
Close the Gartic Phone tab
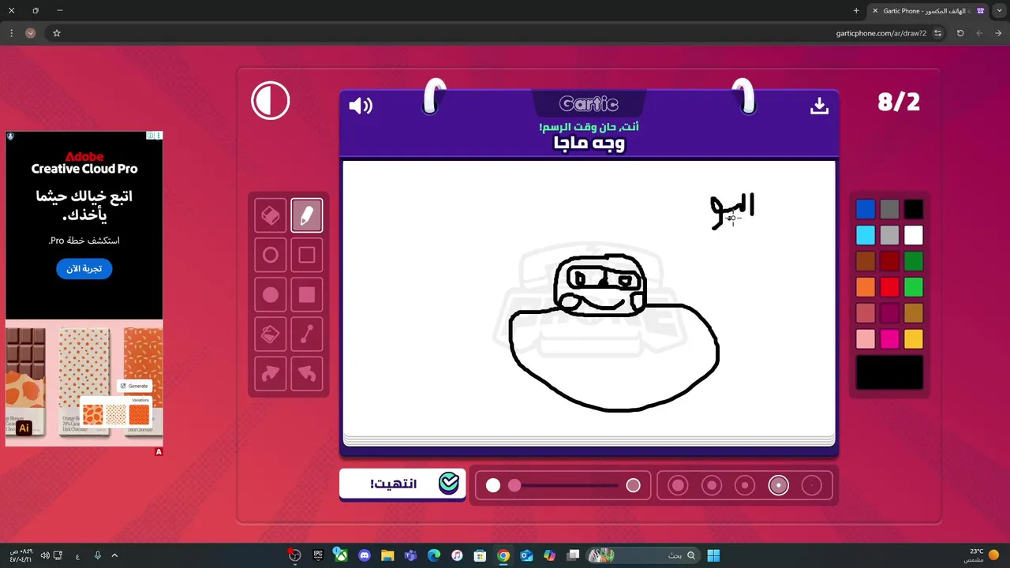(875, 11)
